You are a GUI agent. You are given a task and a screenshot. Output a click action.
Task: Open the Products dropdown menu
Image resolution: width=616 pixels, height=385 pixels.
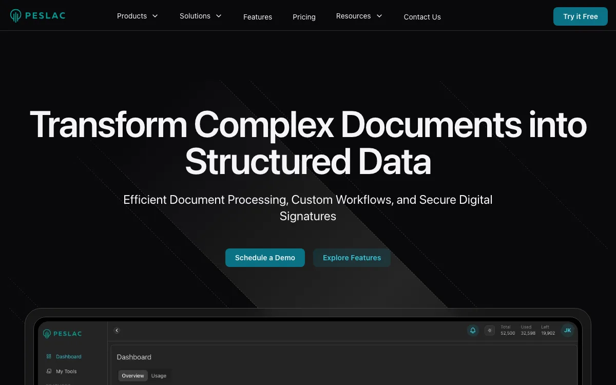138,16
